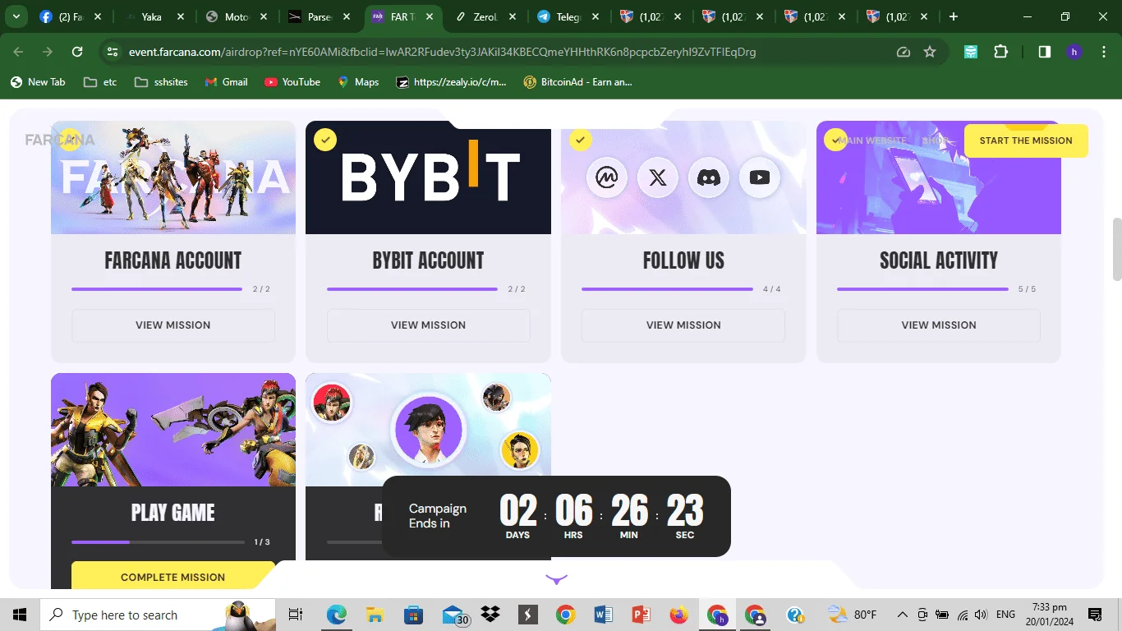Open the Windows Start menu
The image size is (1122, 631).
[x=20, y=615]
